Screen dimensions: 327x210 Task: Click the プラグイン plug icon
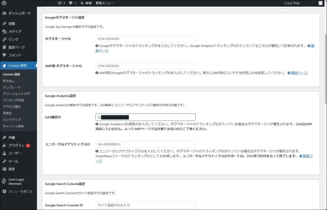4,145
